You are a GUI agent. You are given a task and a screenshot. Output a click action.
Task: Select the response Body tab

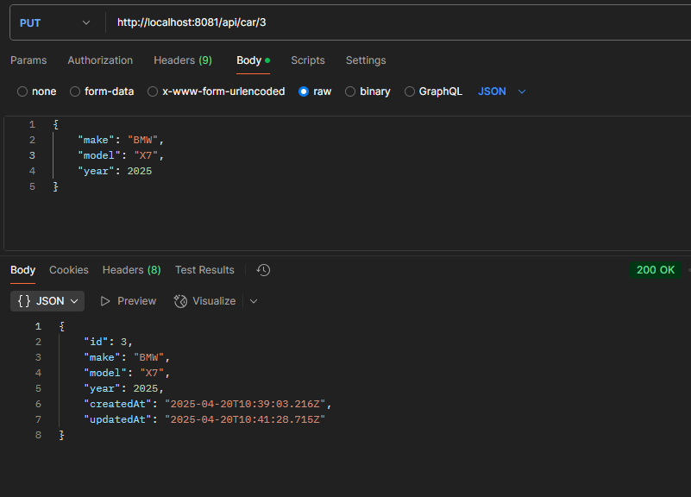click(x=23, y=270)
